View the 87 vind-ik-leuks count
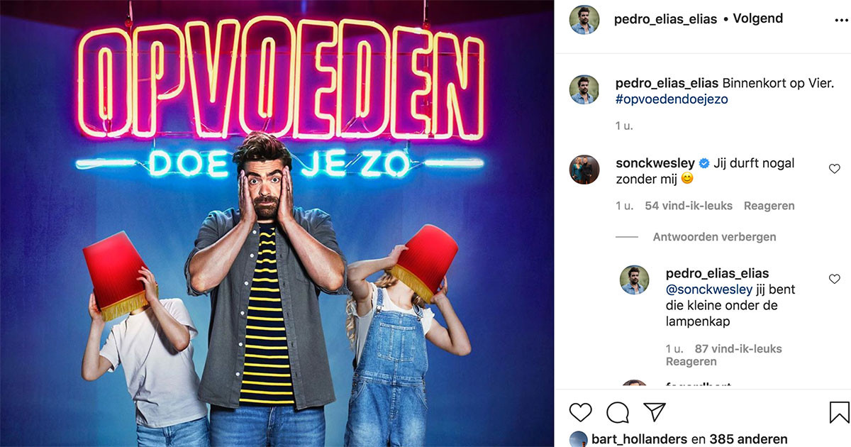851x447 pixels. click(x=737, y=348)
